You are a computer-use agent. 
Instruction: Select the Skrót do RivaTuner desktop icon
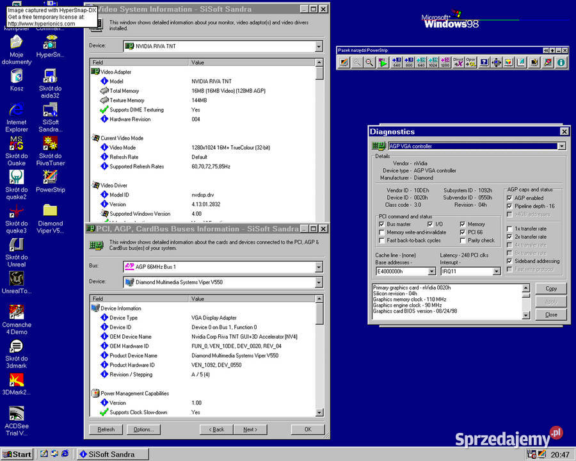click(51, 151)
